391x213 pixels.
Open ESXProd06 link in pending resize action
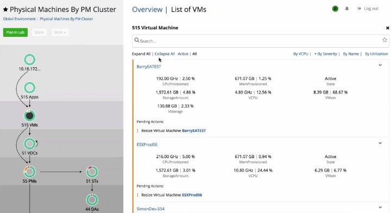[192, 195]
